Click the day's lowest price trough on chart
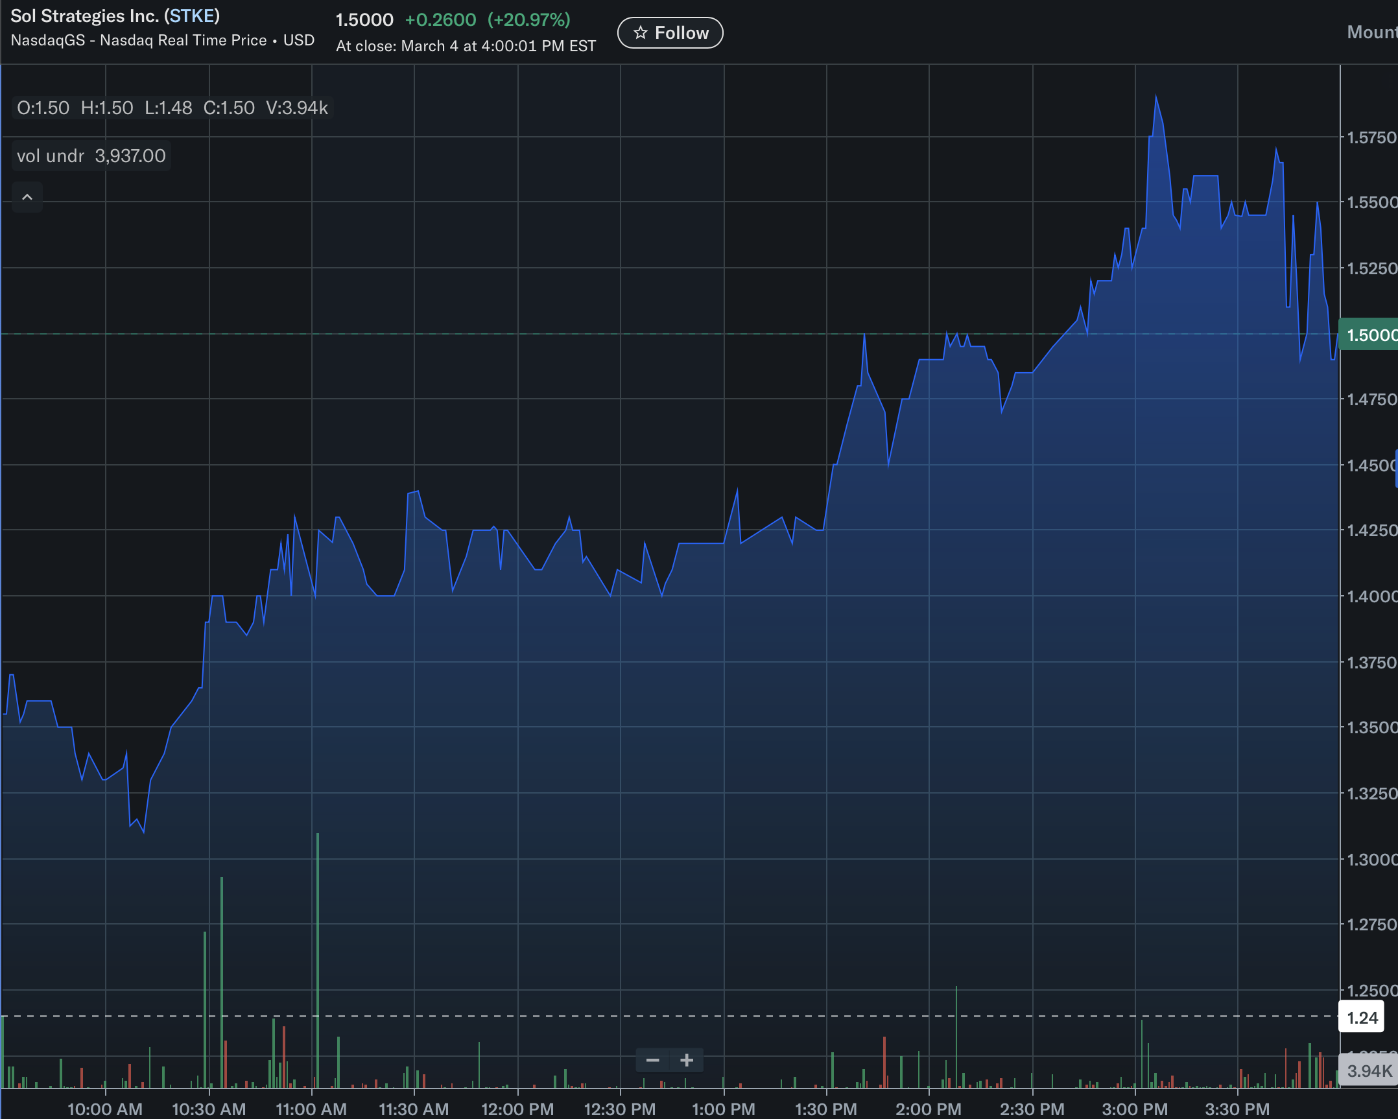Image resolution: width=1398 pixels, height=1119 pixels. coord(143,832)
